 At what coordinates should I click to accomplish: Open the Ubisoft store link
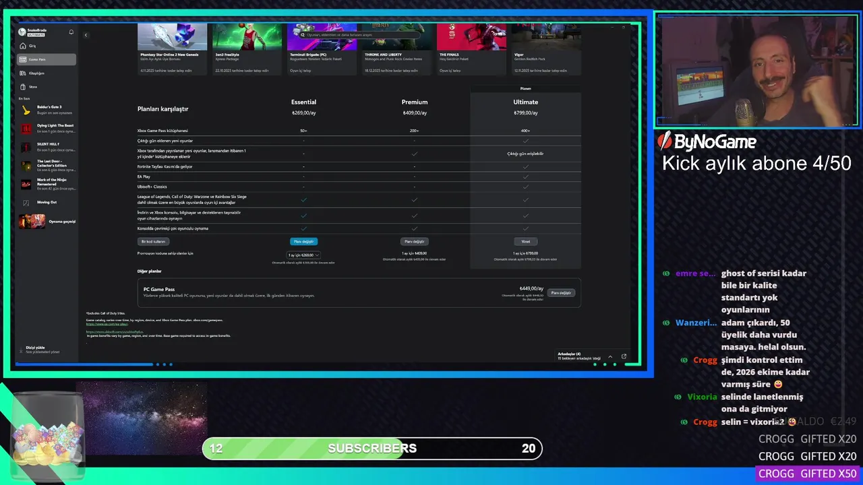pyautogui.click(x=115, y=331)
